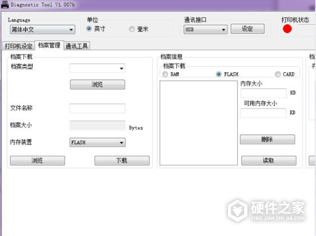Expand the 内存装置 FLASH dropdown
The width and height of the screenshot is (316, 236).
[97, 142]
